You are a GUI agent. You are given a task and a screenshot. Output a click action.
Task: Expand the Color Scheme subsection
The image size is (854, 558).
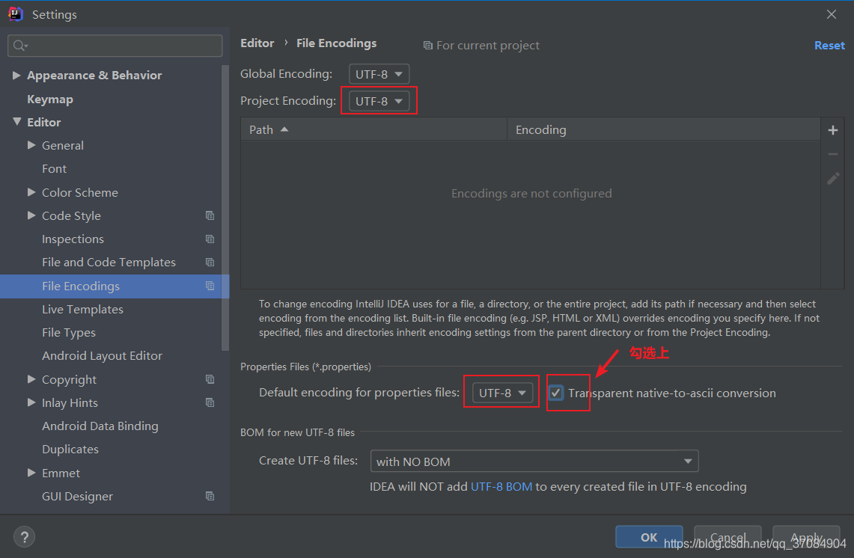pos(31,192)
